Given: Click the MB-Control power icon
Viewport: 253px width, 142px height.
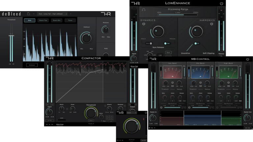Looking at the screenshot, I should 247,59.
